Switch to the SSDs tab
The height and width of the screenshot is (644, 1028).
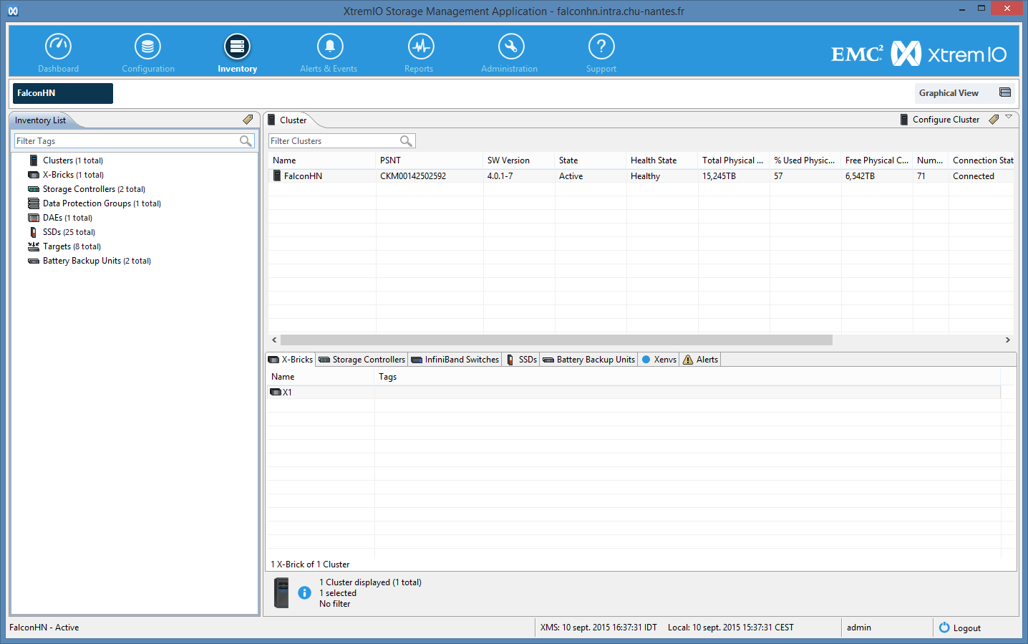(x=521, y=360)
